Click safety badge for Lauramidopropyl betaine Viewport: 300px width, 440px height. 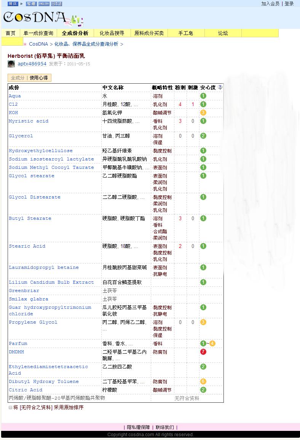pos(203,267)
